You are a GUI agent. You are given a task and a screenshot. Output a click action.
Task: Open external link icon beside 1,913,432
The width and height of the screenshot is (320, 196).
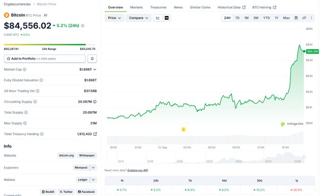point(95,134)
